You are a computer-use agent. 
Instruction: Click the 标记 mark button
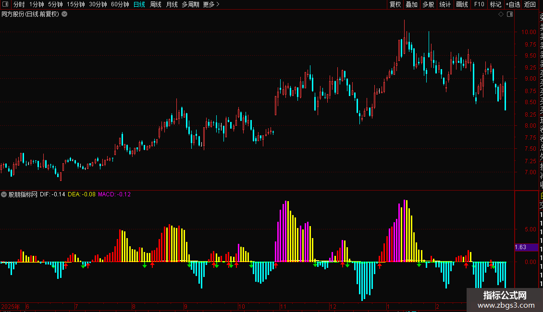pyautogui.click(x=495, y=4)
